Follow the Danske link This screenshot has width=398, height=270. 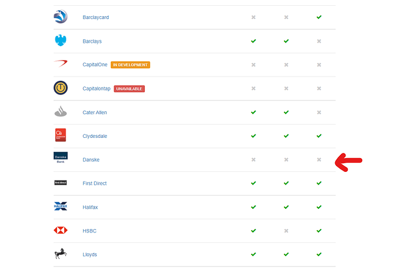click(x=91, y=160)
